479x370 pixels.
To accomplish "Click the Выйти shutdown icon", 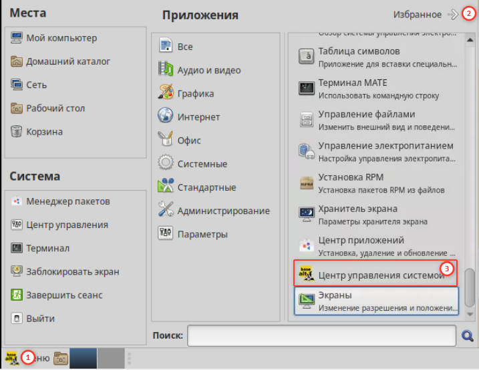I will [16, 319].
